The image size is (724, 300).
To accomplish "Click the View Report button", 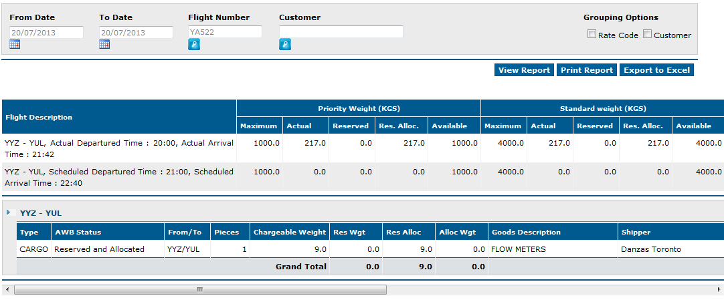I will point(524,70).
